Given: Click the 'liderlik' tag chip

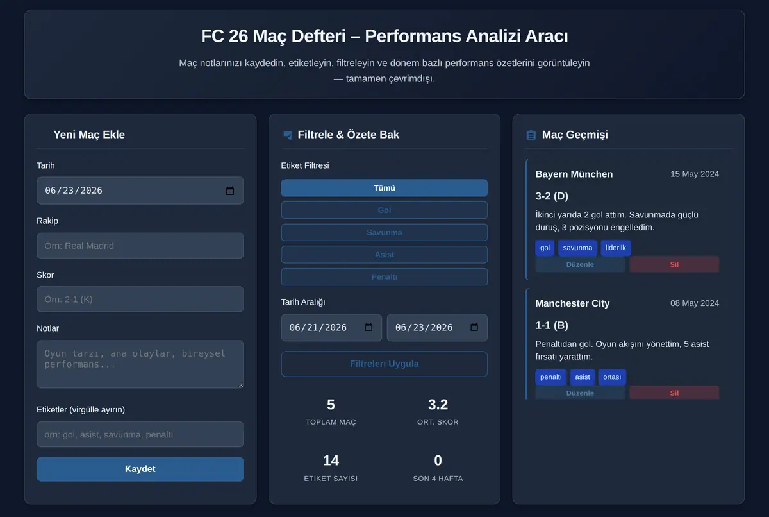Looking at the screenshot, I should pyautogui.click(x=616, y=248).
